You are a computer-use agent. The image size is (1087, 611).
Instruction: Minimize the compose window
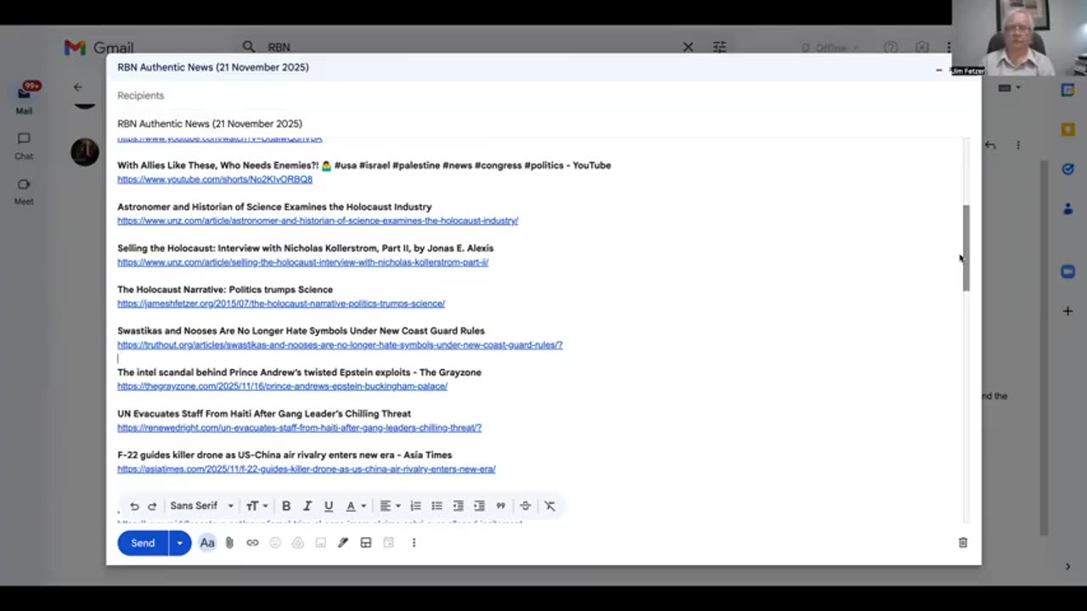click(938, 70)
